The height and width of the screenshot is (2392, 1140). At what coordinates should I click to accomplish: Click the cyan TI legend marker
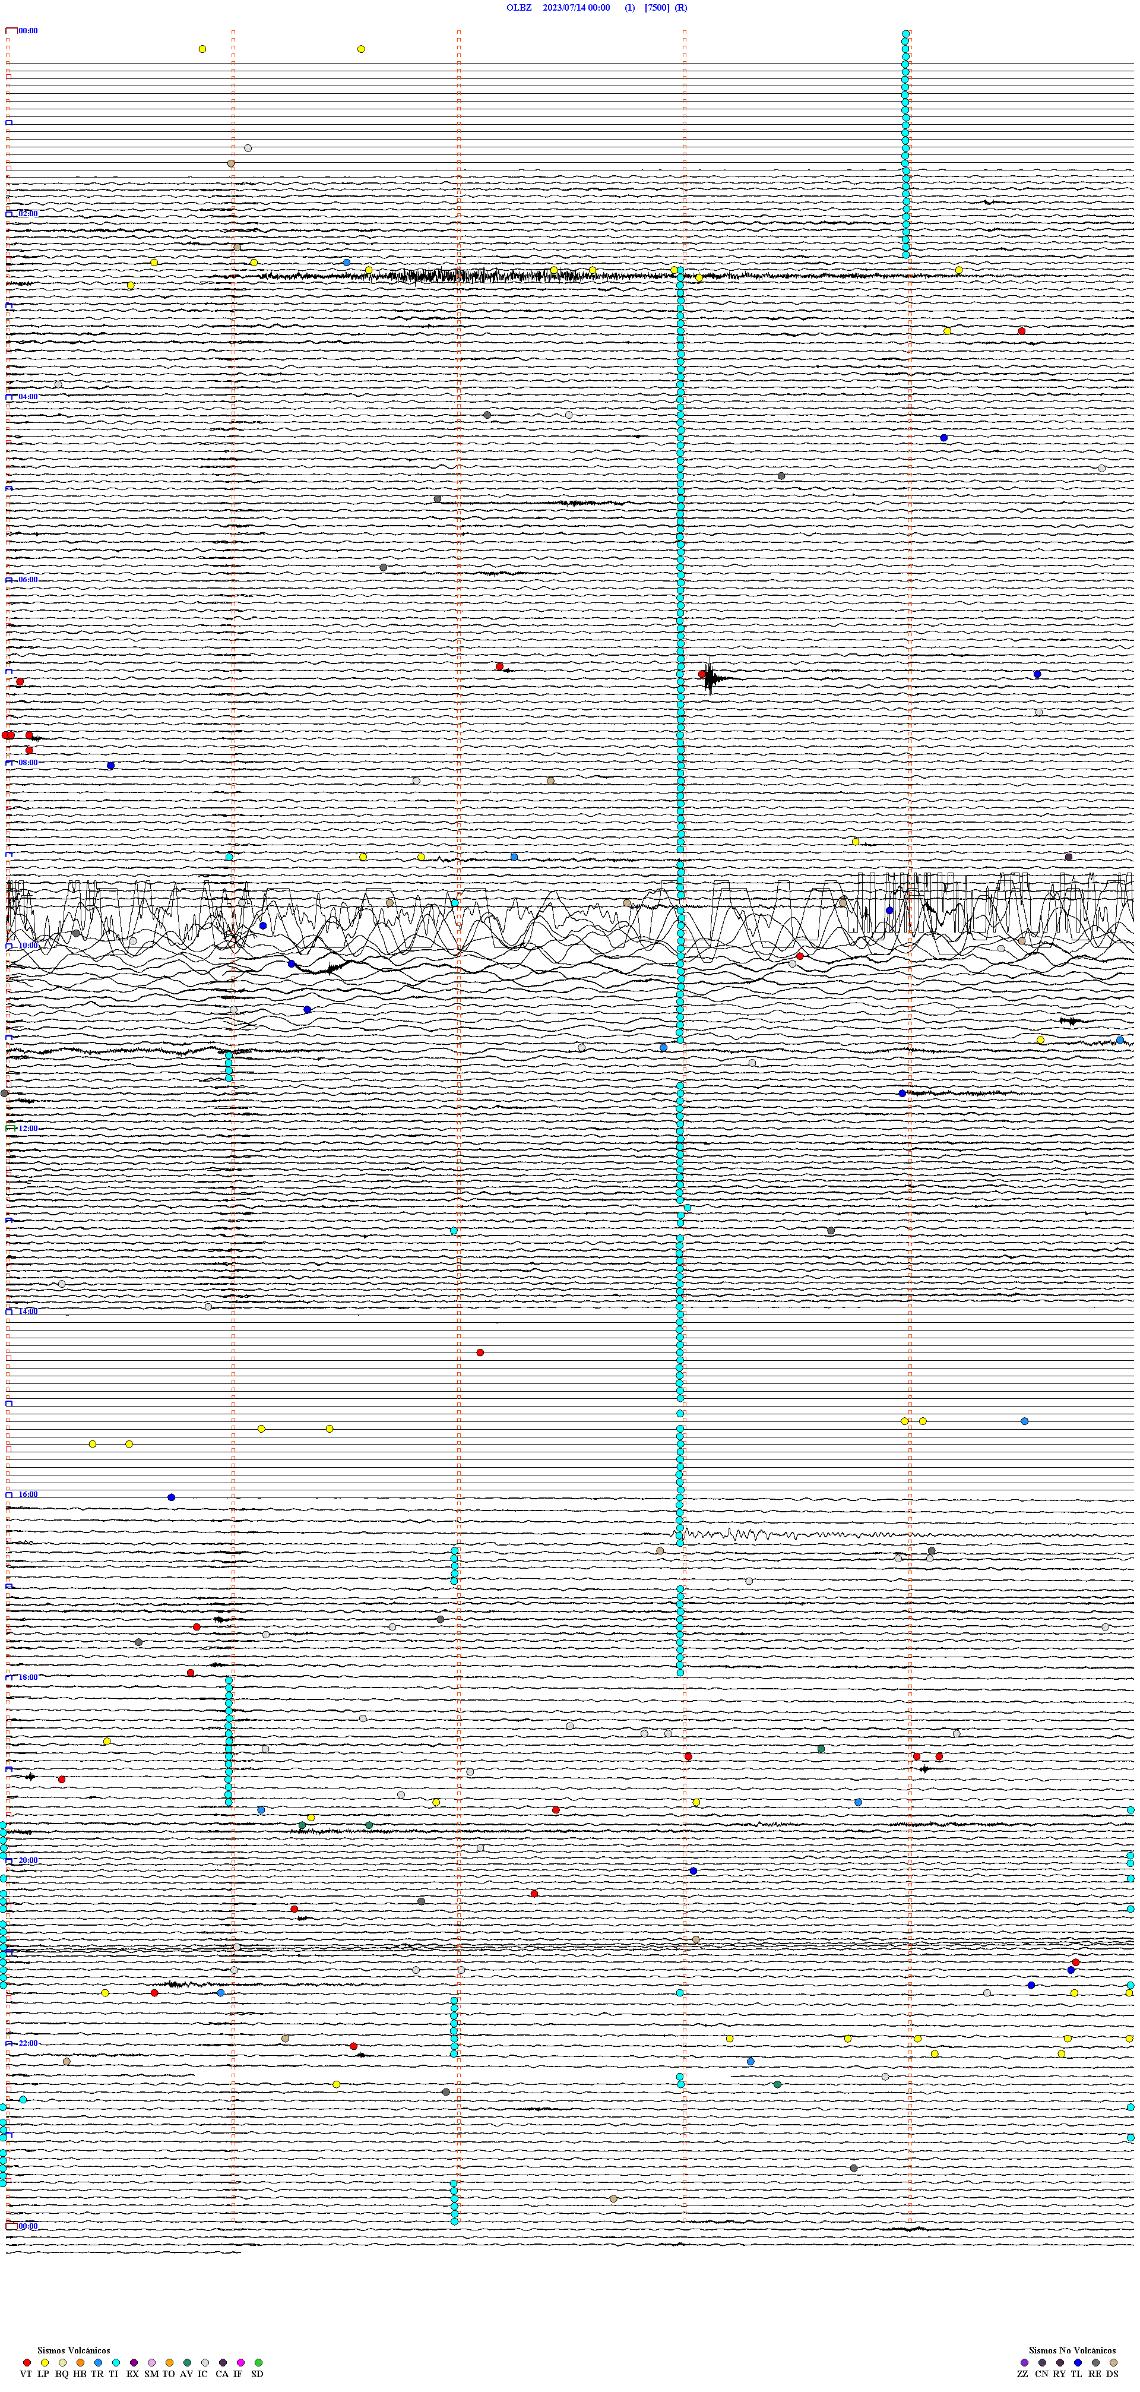115,2361
